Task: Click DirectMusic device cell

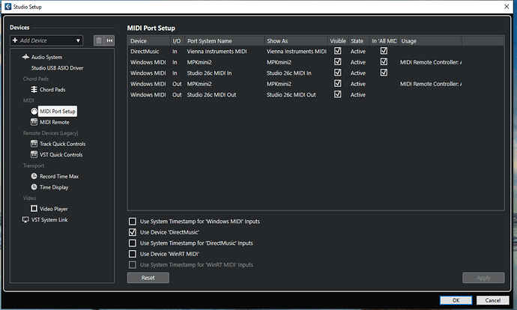Action: tap(145, 52)
